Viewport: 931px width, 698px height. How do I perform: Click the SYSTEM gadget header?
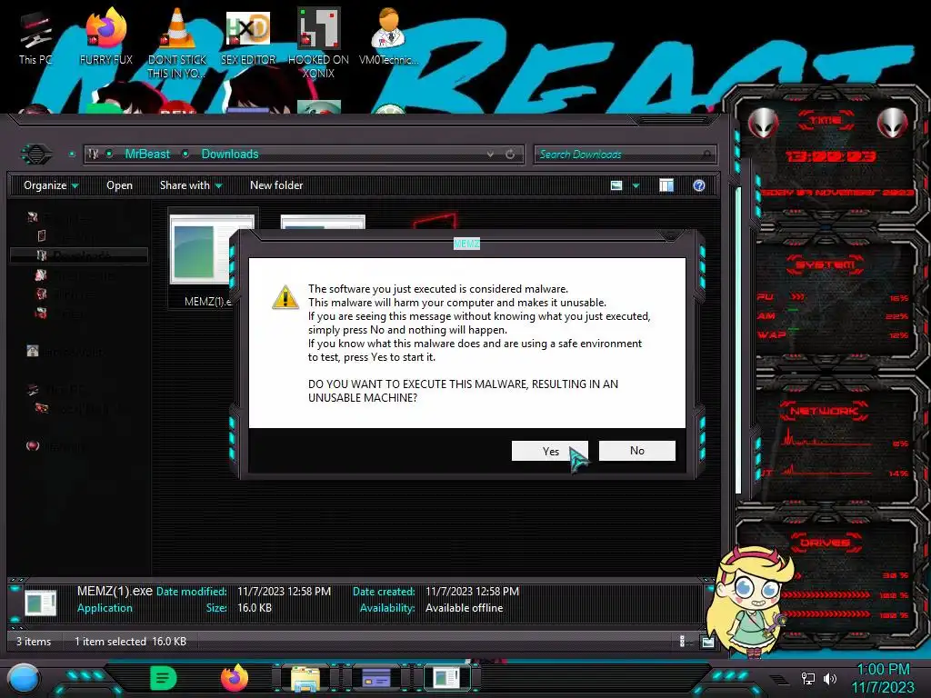pyautogui.click(x=826, y=264)
